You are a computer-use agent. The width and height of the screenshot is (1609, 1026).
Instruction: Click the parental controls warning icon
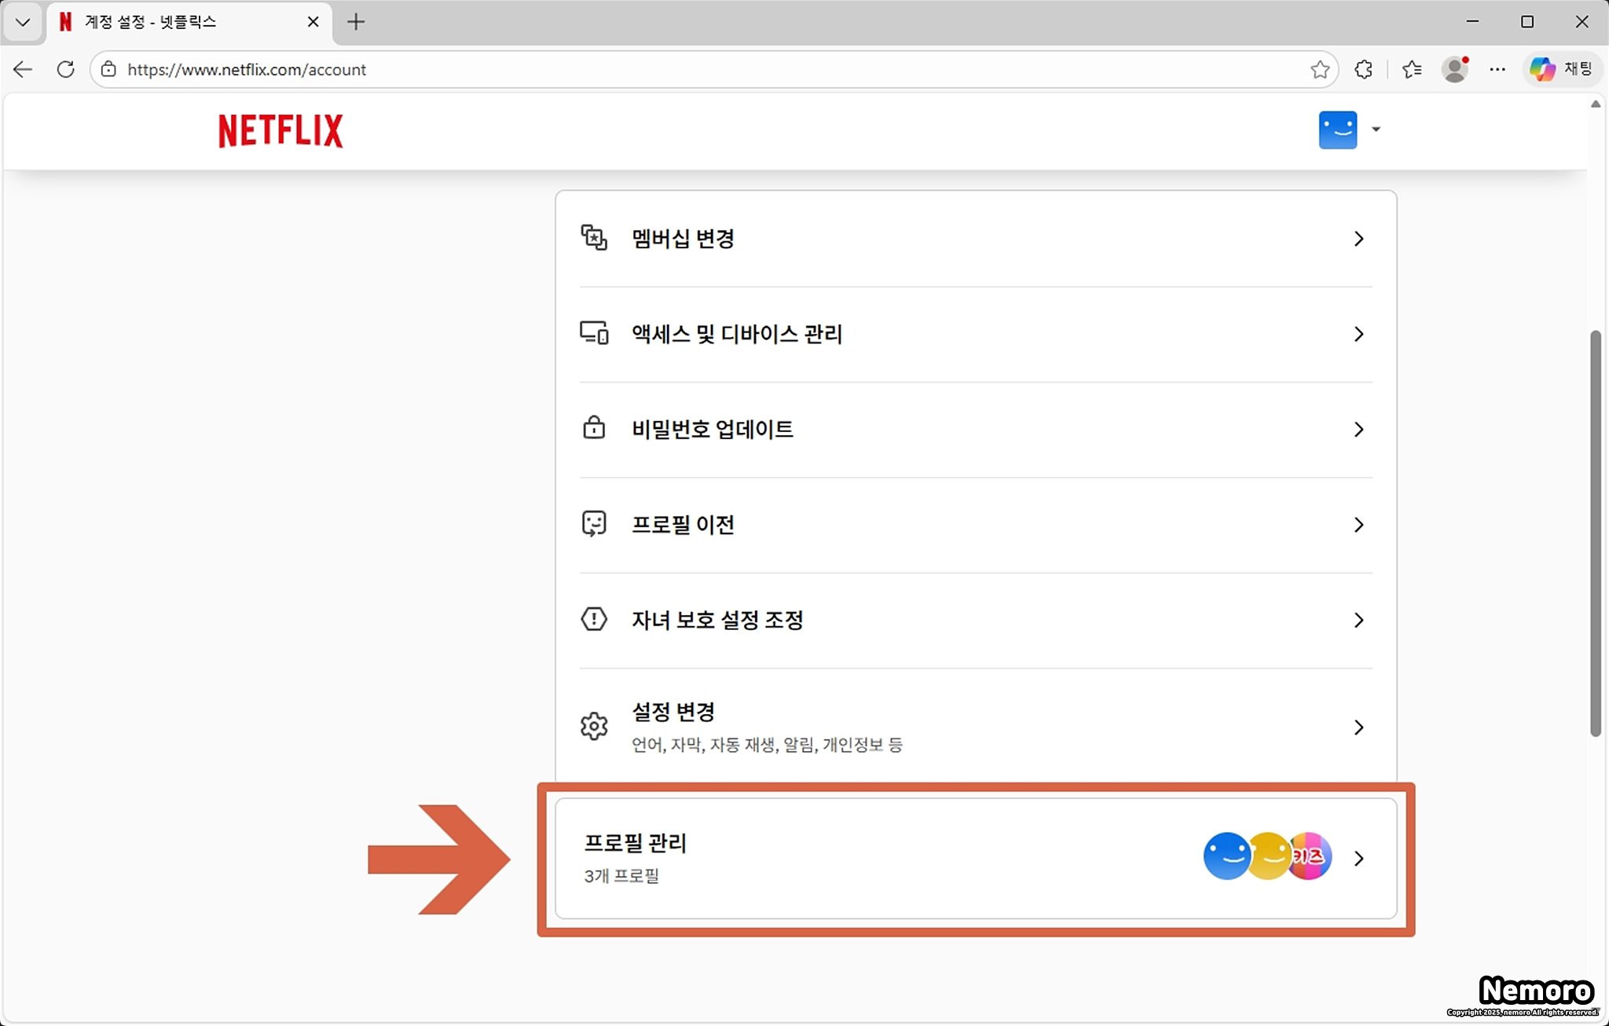[x=594, y=620]
